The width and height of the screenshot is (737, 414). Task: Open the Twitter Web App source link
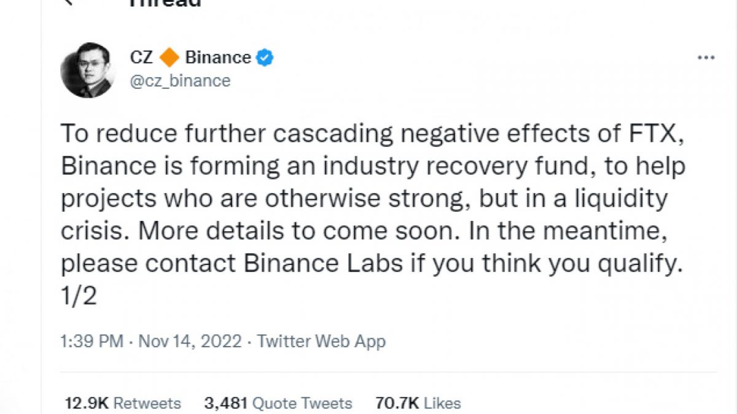click(x=321, y=341)
